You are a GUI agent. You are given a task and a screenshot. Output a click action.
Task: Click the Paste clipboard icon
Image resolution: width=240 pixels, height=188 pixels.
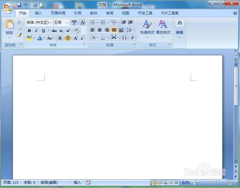pyautogui.click(x=9, y=24)
